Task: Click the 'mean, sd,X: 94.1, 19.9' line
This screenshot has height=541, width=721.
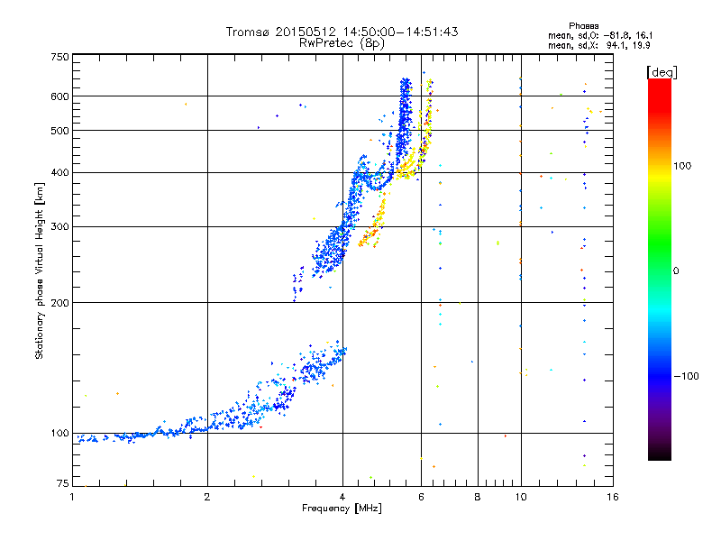Action: [599, 45]
